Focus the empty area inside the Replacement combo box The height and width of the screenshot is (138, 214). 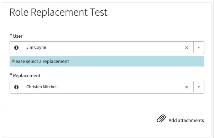(x=120, y=87)
